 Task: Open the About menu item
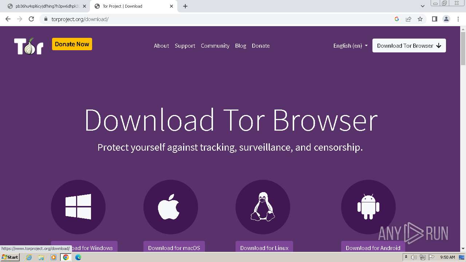coord(161,45)
